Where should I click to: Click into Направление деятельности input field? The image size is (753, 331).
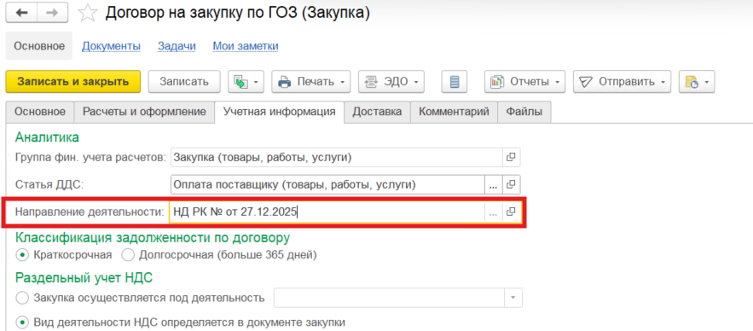pyautogui.click(x=327, y=212)
